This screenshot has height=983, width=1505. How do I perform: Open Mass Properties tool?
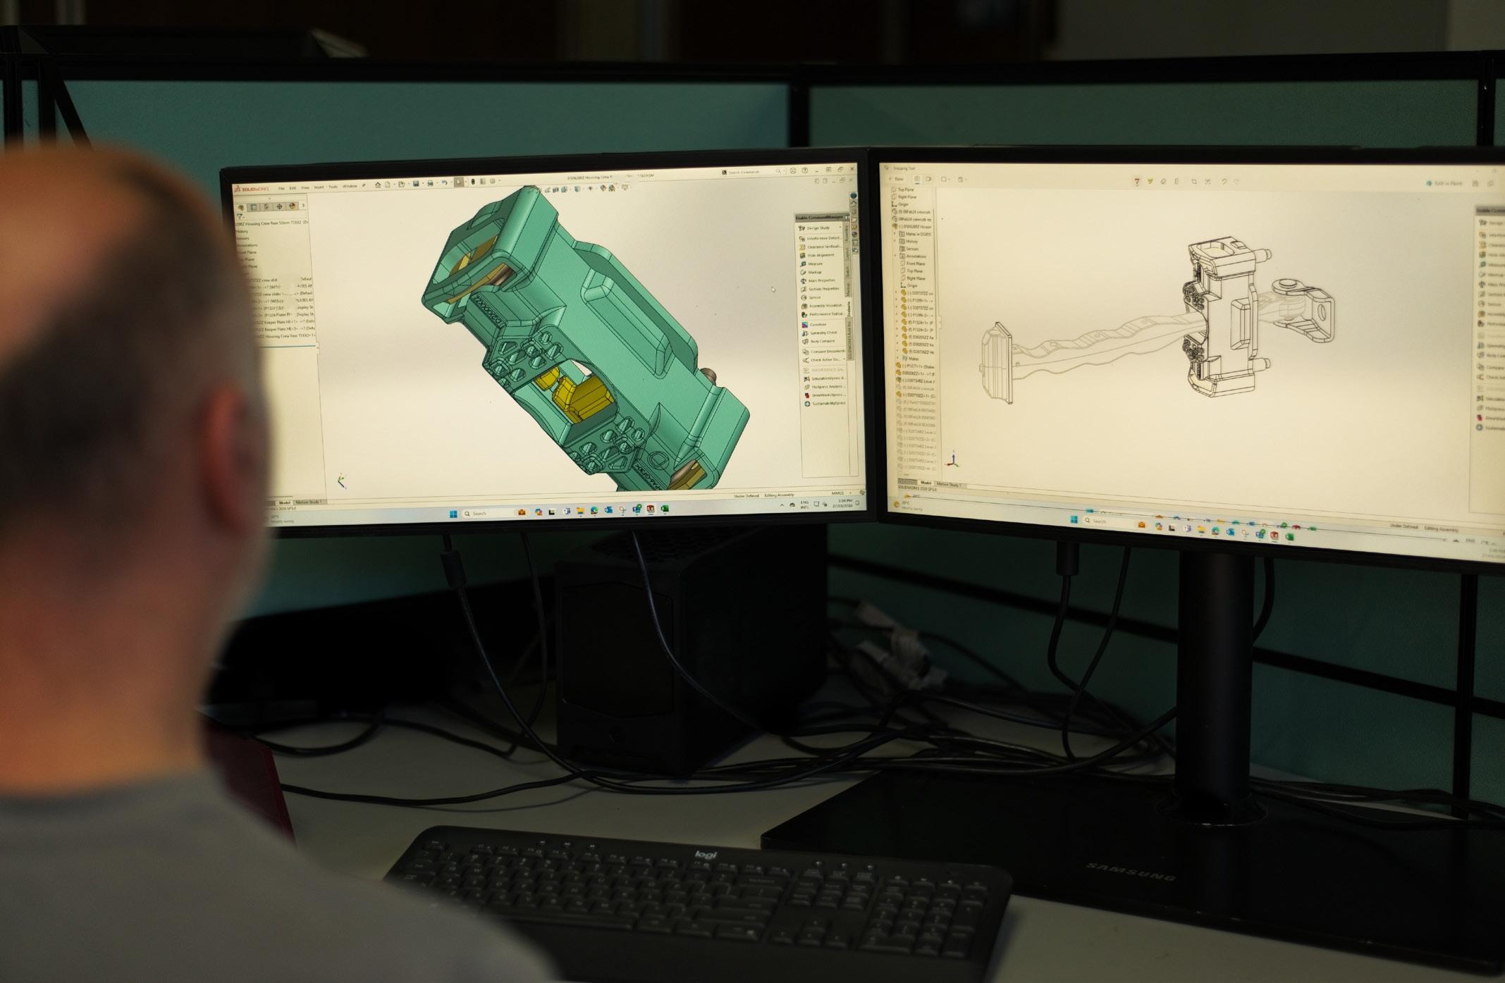(821, 280)
